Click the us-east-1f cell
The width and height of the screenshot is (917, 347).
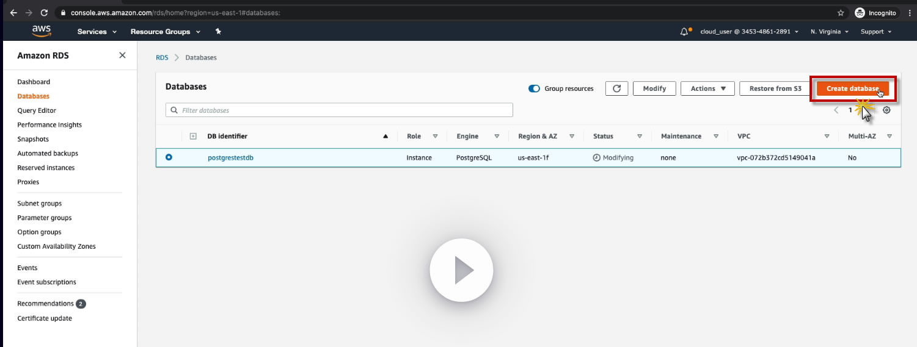535,157
